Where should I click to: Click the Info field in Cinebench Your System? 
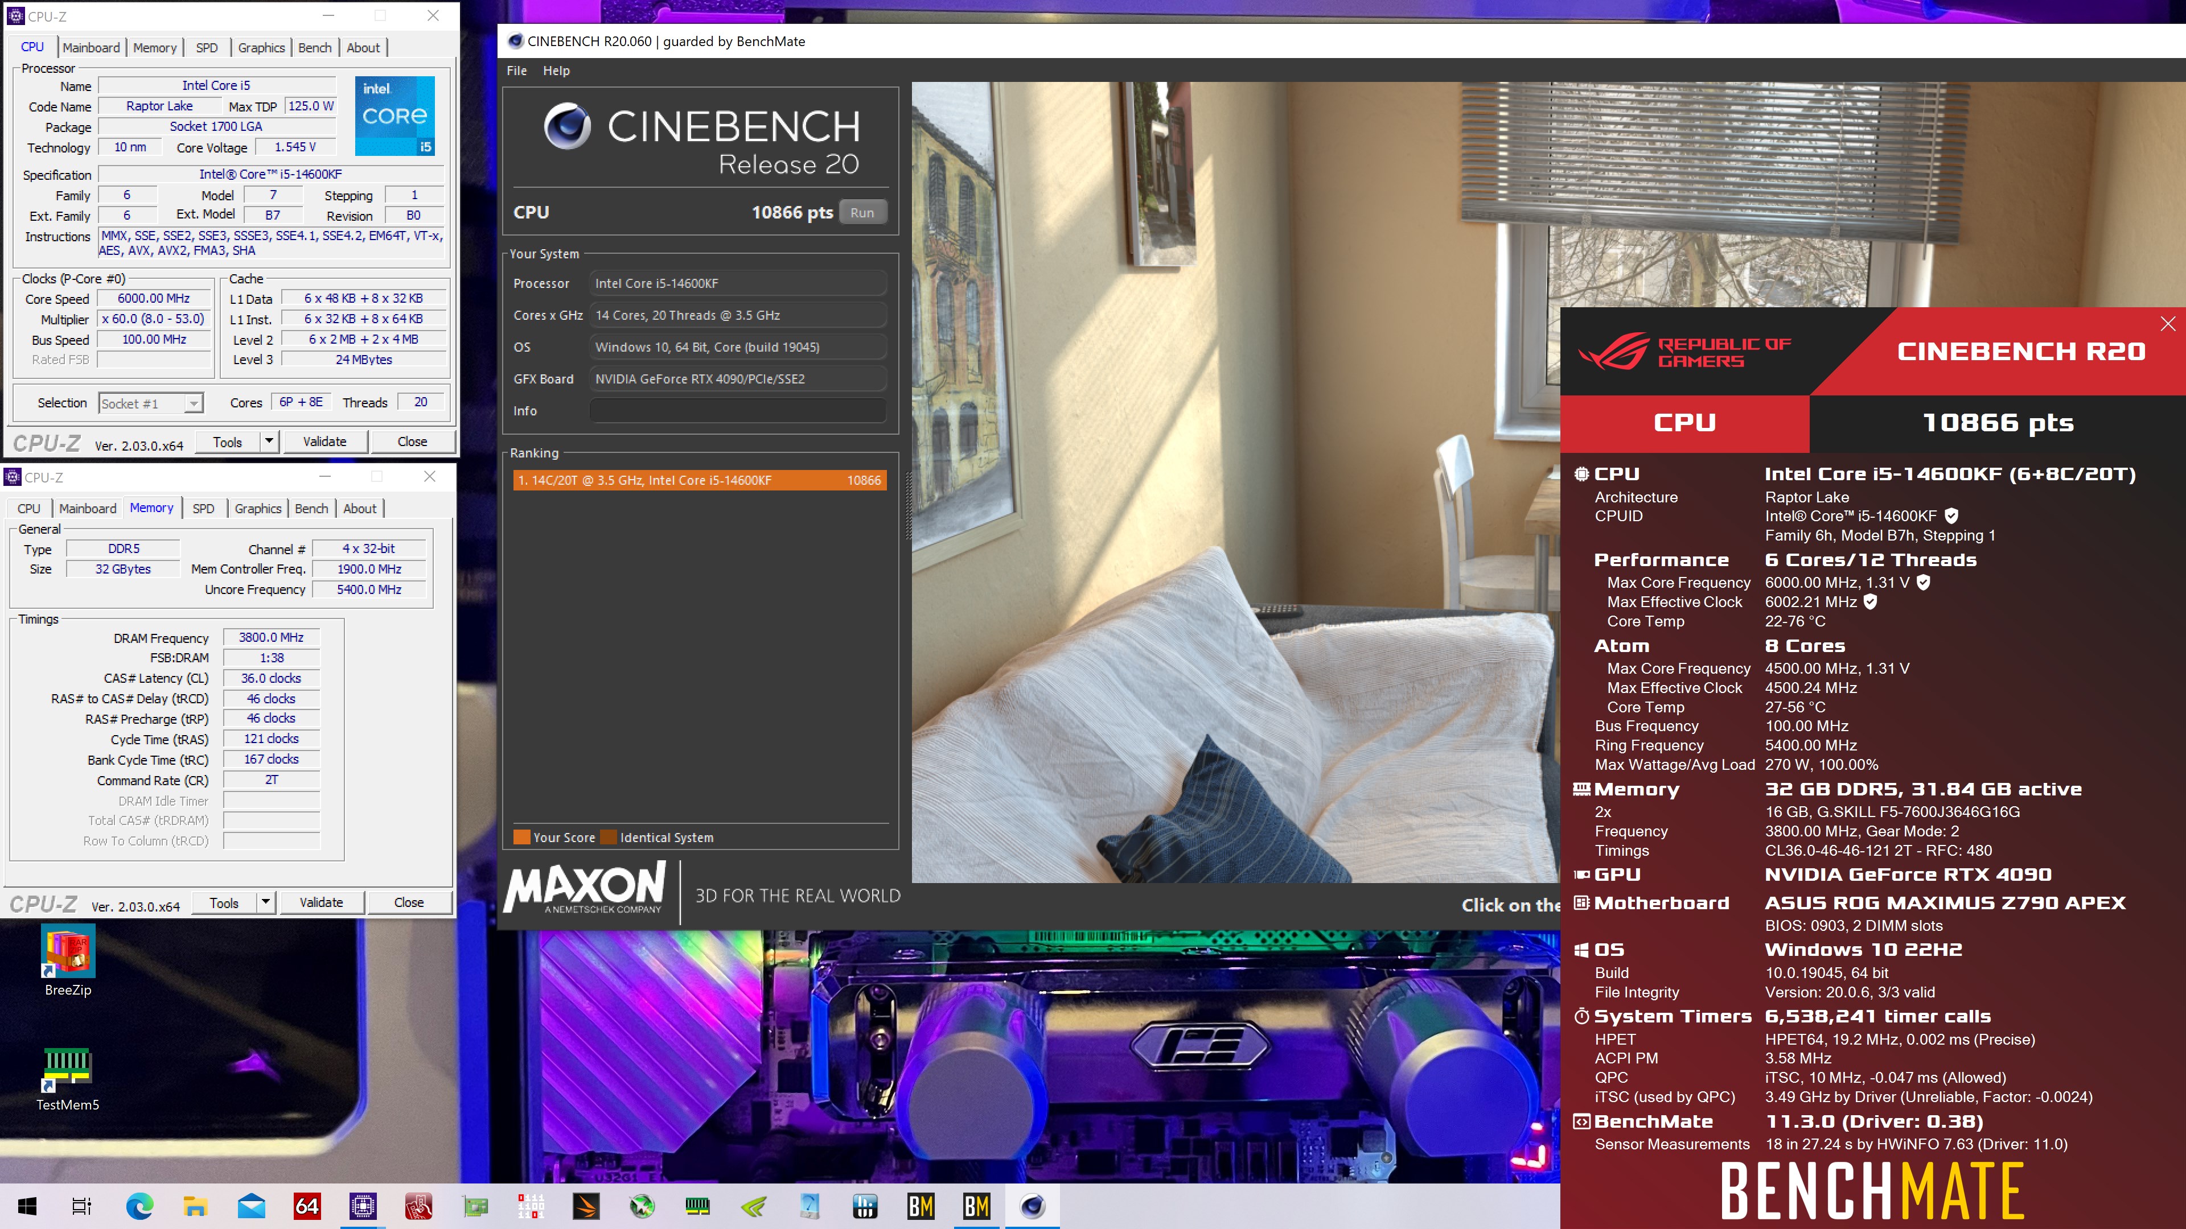tap(737, 411)
